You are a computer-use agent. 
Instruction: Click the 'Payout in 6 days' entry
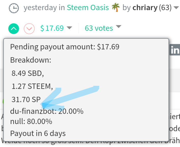point(38,133)
